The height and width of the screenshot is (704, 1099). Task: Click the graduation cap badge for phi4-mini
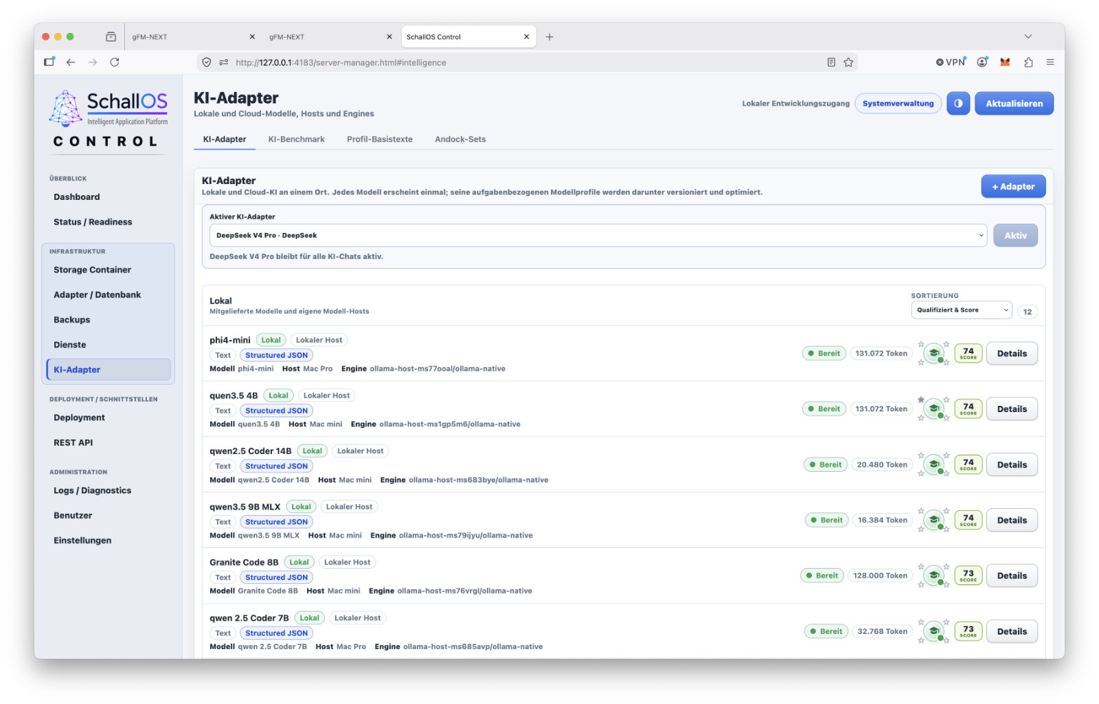tap(933, 354)
